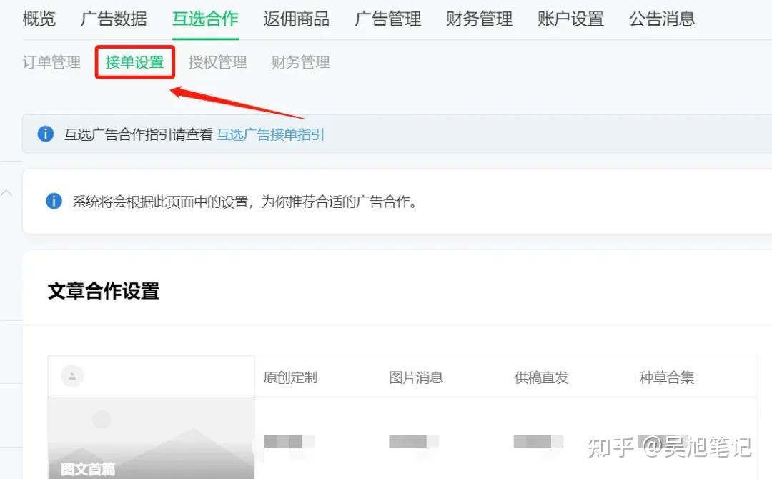Viewport: 772px width, 479px height.
Task: Click the info icon beside the system recommendation notice
Action: [54, 201]
